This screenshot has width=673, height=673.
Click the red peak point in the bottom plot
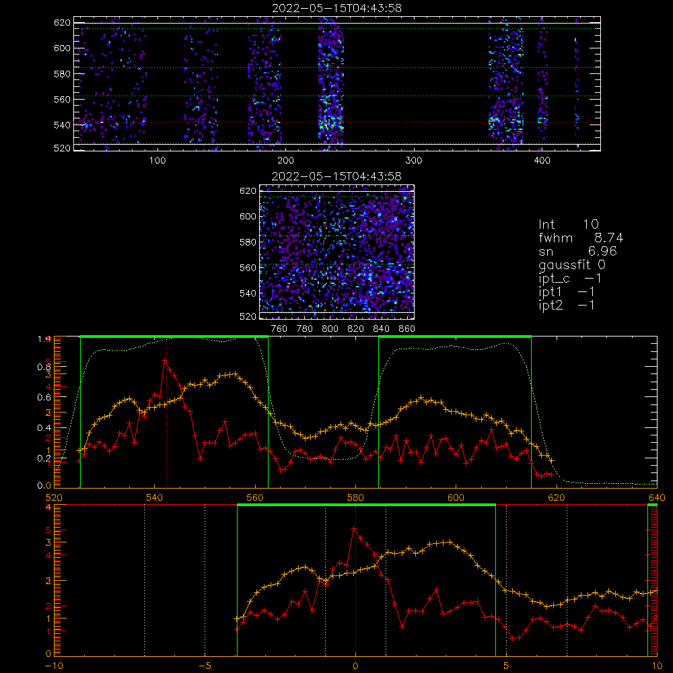[x=354, y=529]
